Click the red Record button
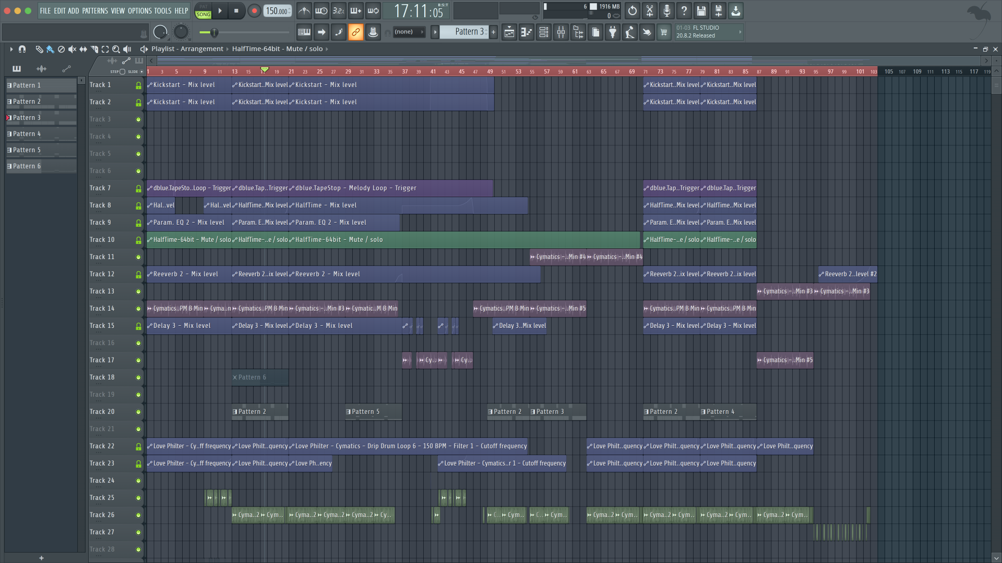This screenshot has height=563, width=1002. tap(254, 11)
